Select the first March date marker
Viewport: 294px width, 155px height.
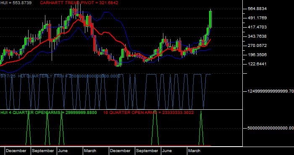pos(90,151)
